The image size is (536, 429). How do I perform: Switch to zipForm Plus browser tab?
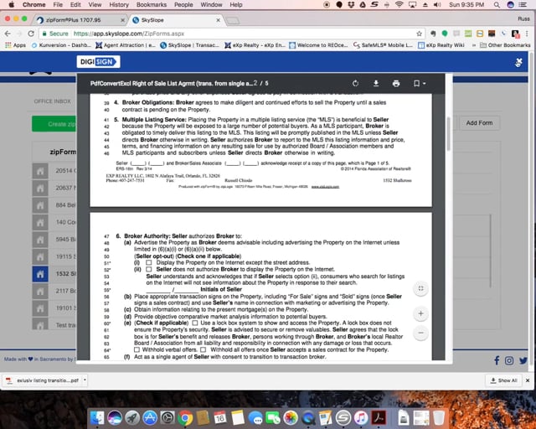tap(80, 20)
